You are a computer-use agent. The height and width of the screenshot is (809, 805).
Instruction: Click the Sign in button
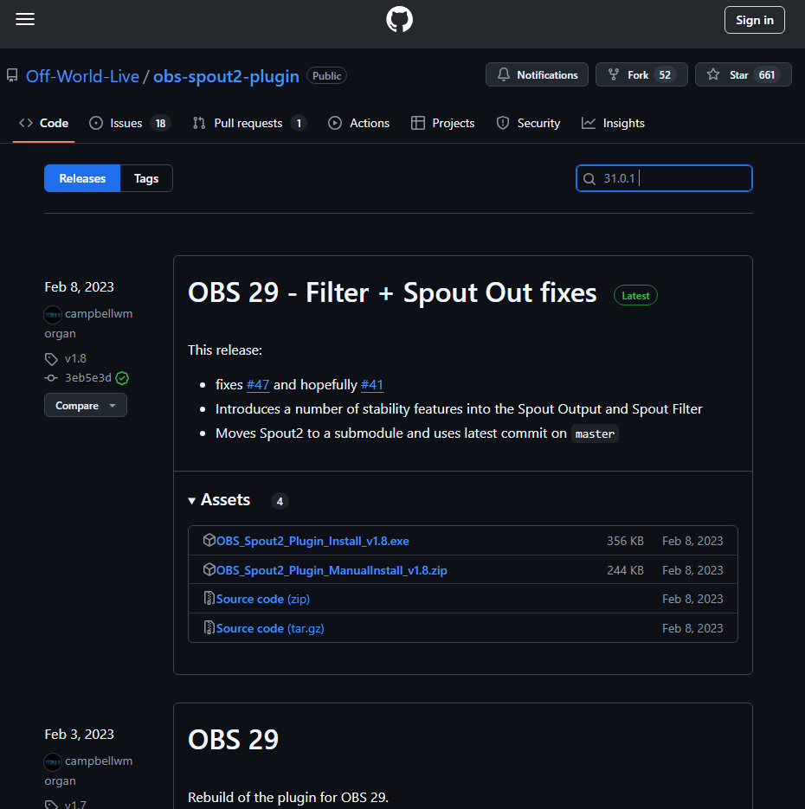click(x=755, y=20)
